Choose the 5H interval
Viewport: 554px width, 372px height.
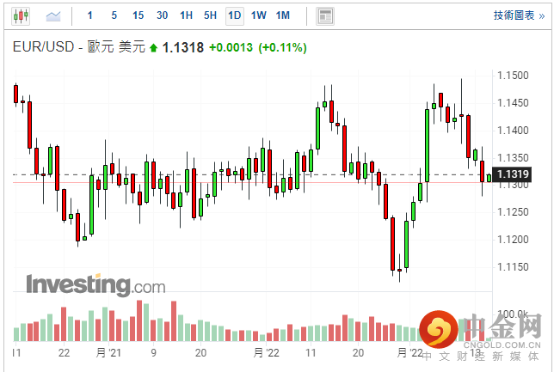coord(211,15)
